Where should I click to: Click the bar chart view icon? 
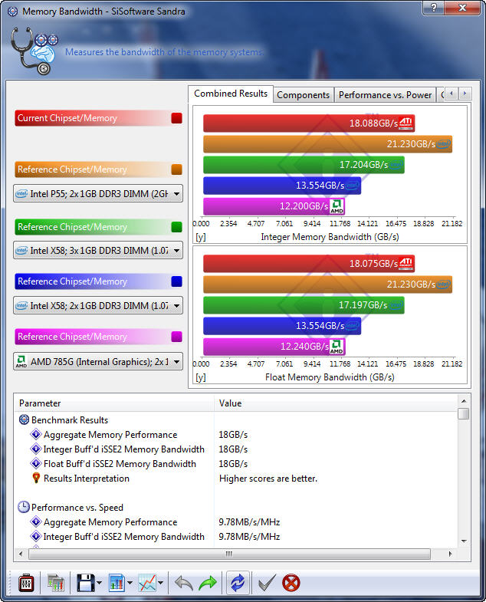click(117, 583)
